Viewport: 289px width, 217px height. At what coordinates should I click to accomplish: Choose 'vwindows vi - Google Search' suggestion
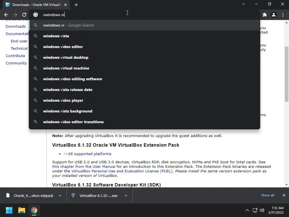tap(144, 25)
